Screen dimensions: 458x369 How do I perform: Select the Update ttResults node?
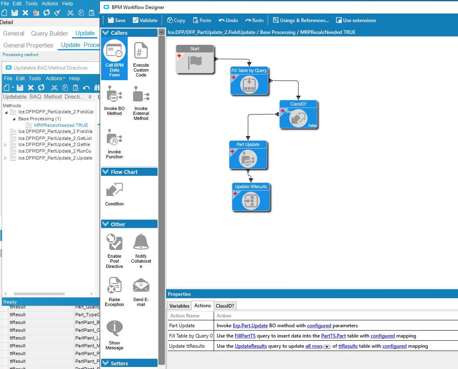tap(251, 197)
